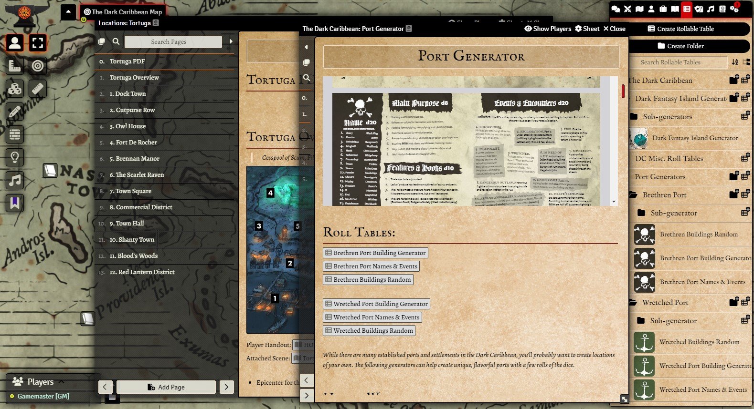This screenshot has height=409, width=754.
Task: Open the Playlists sidebar tab music icon
Action: tap(711, 9)
